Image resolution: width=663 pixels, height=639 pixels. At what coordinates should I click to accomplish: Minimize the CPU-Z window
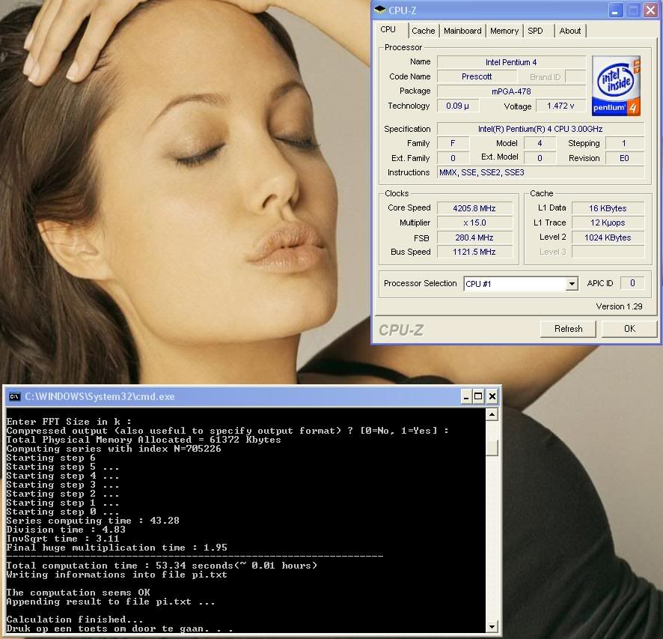[615, 10]
